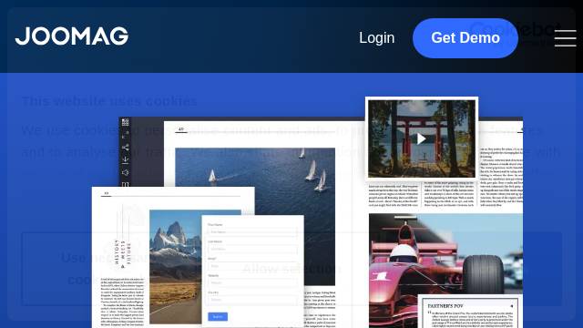The height and width of the screenshot is (328, 583).
Task: Click the Get Demo button
Action: click(x=465, y=38)
